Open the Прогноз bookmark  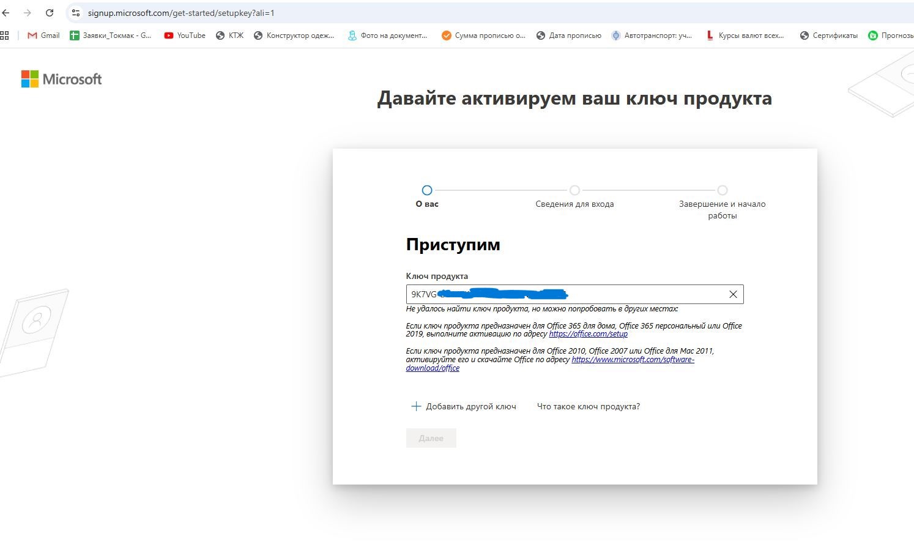click(x=891, y=35)
